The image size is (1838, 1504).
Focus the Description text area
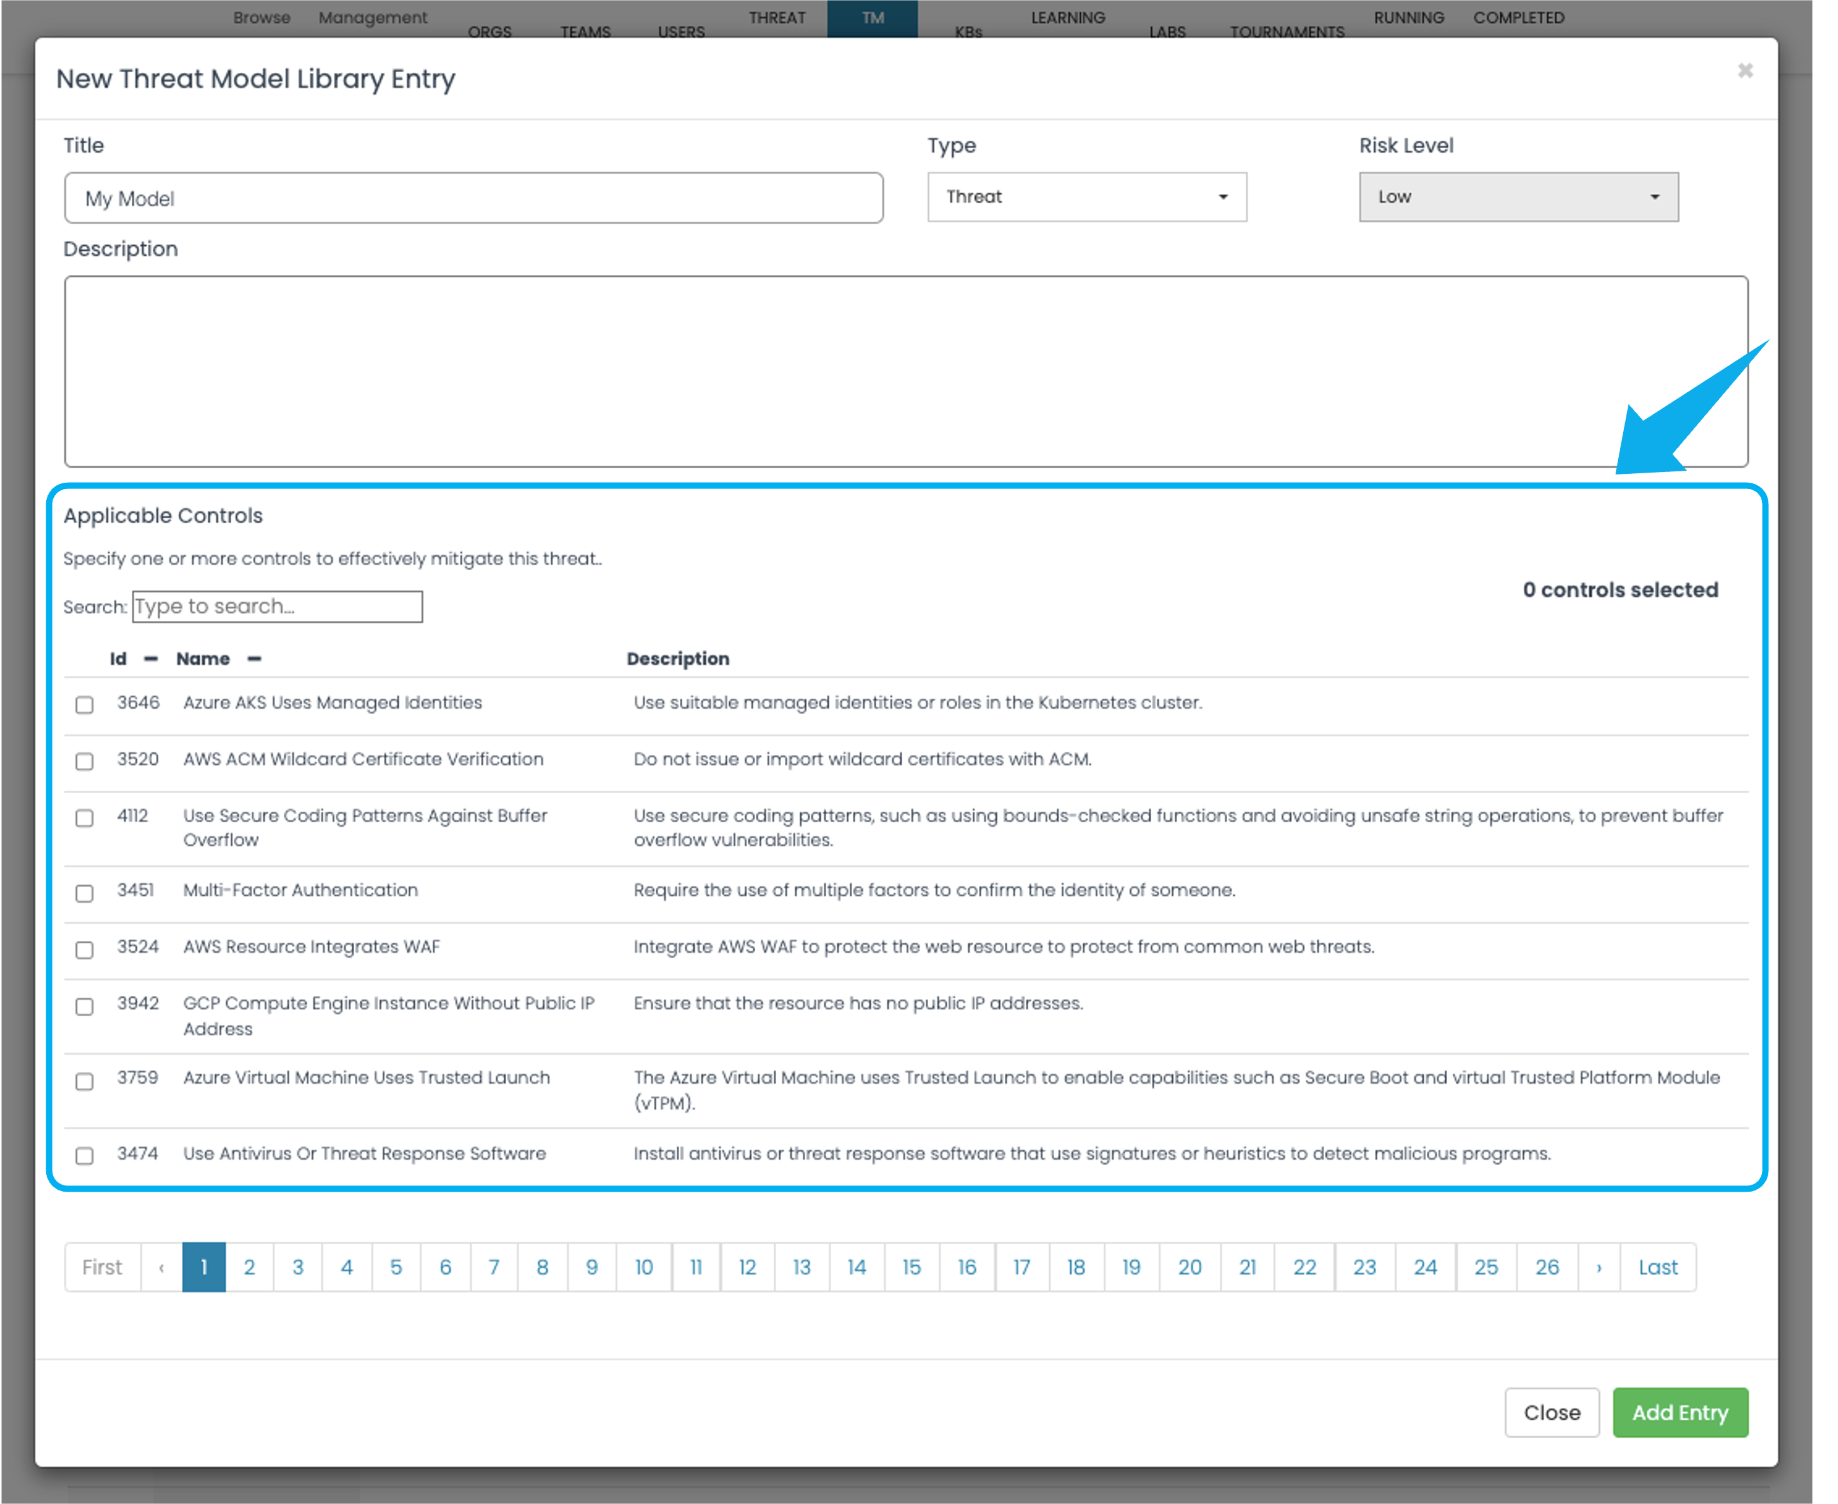[x=905, y=371]
